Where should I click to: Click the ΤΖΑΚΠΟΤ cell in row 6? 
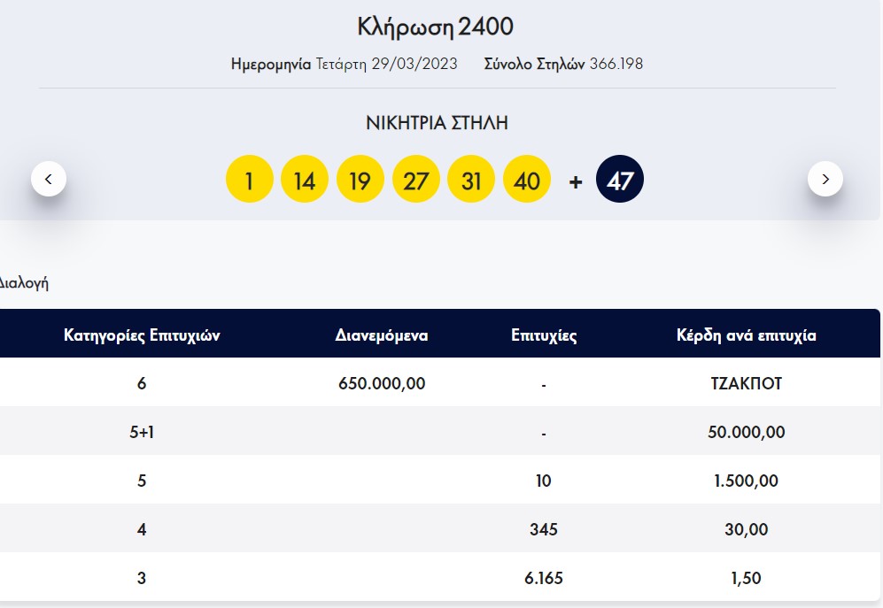coord(746,384)
